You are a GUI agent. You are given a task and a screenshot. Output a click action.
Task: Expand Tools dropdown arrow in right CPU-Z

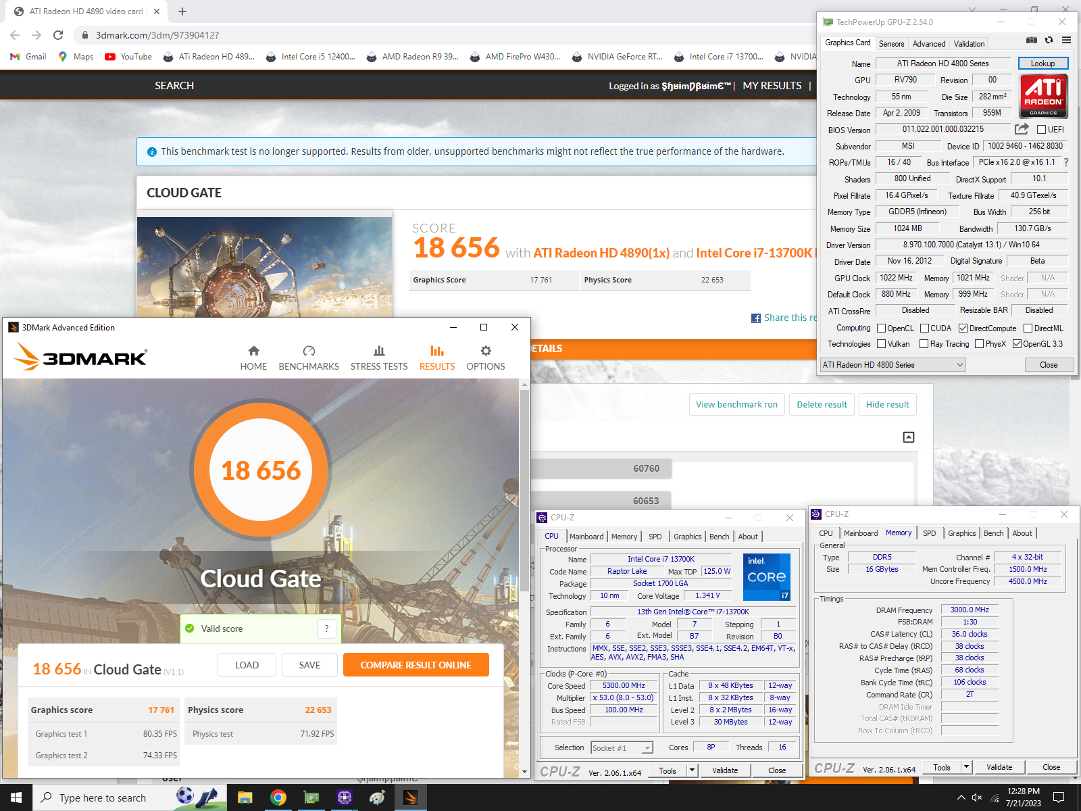[966, 767]
